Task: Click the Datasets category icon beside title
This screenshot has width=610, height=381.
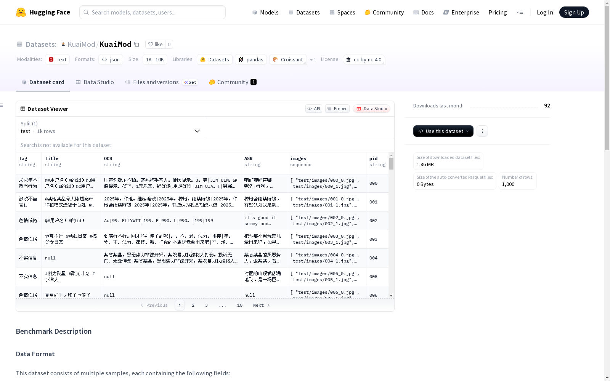Action: coord(19,44)
